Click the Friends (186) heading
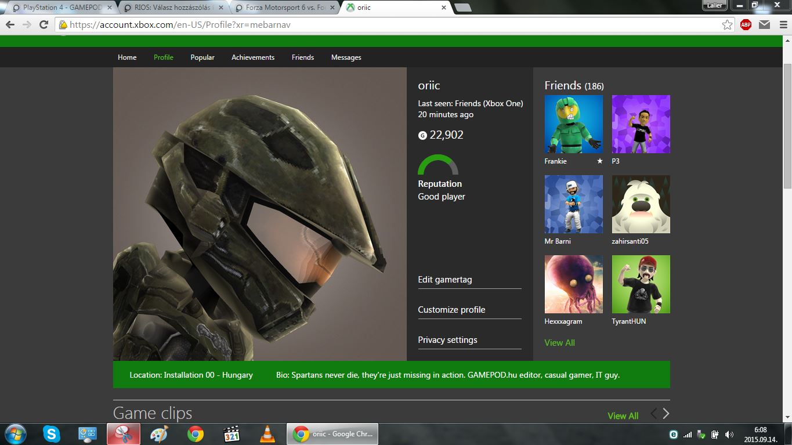792x445 pixels. pyautogui.click(x=574, y=86)
